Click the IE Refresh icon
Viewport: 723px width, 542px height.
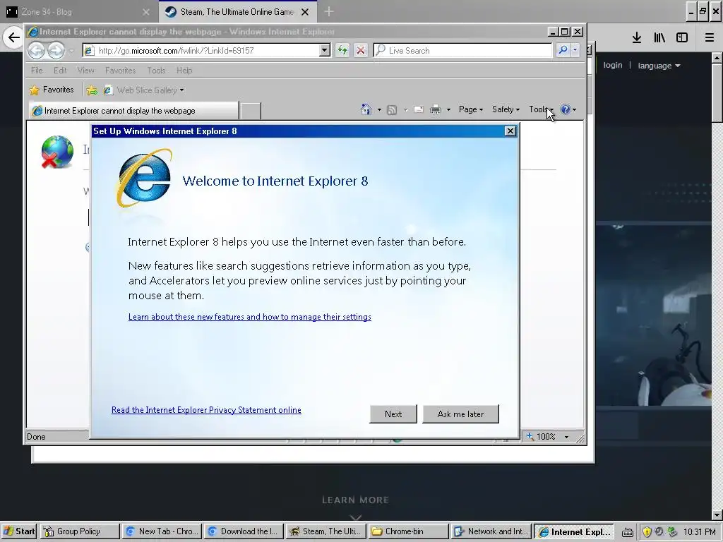click(x=342, y=50)
